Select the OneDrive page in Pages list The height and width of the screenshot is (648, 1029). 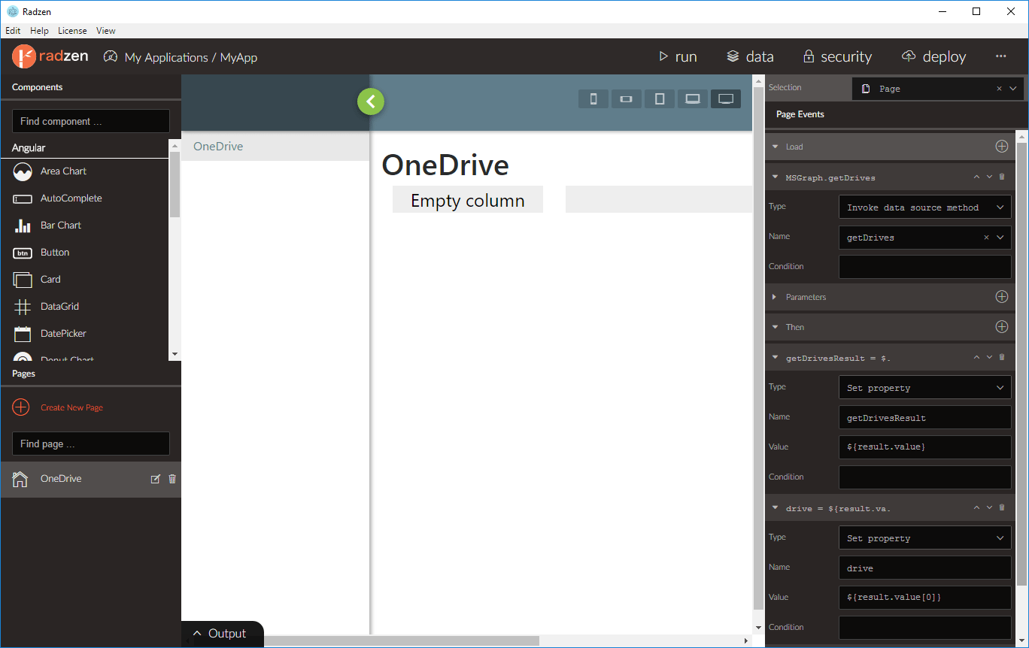point(90,479)
